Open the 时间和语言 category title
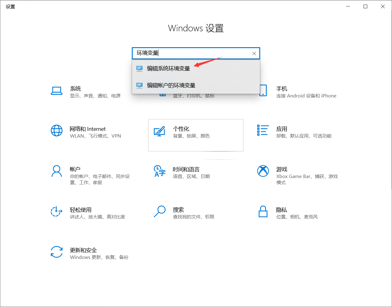 (186, 169)
